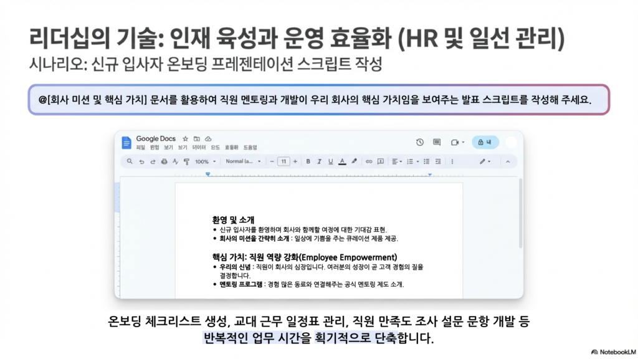The width and height of the screenshot is (638, 359).
Task: Click the undo arrow
Action: [141, 161]
